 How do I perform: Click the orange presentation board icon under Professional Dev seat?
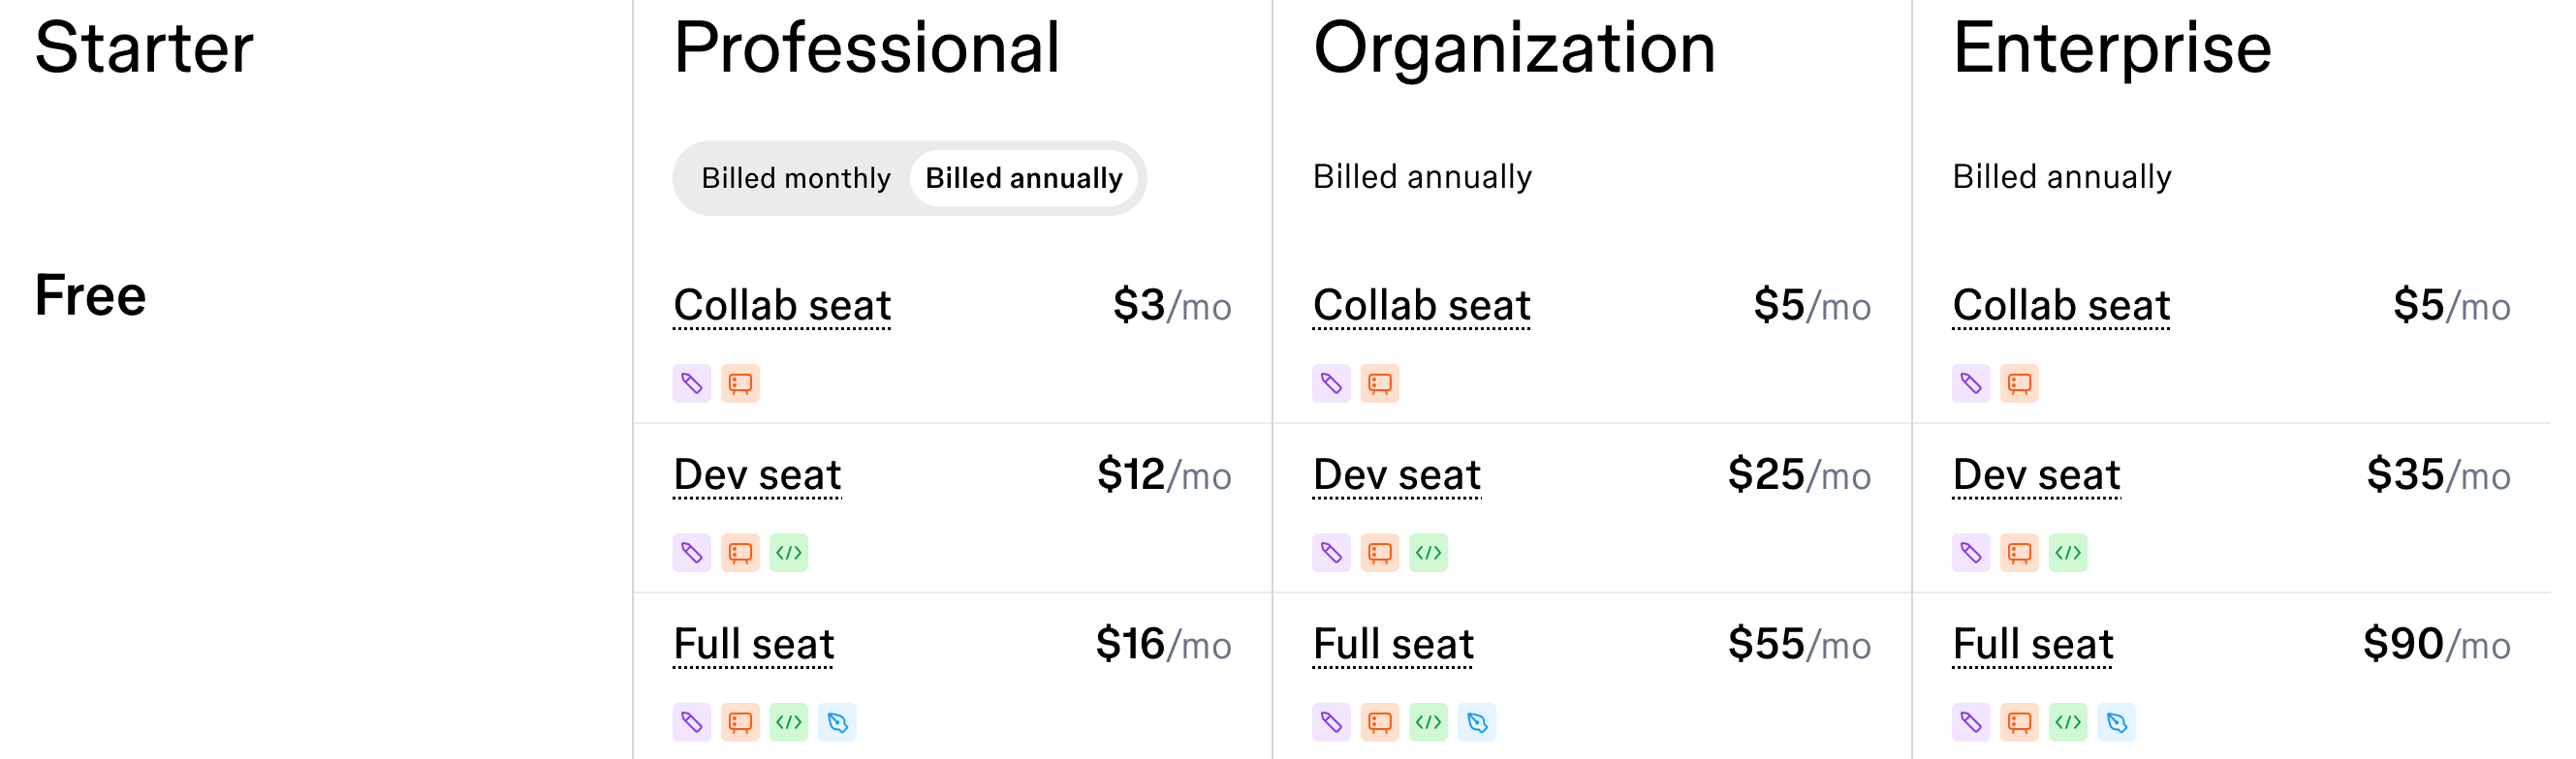740,552
